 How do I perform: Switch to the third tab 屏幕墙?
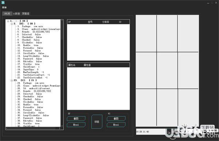[26, 14]
